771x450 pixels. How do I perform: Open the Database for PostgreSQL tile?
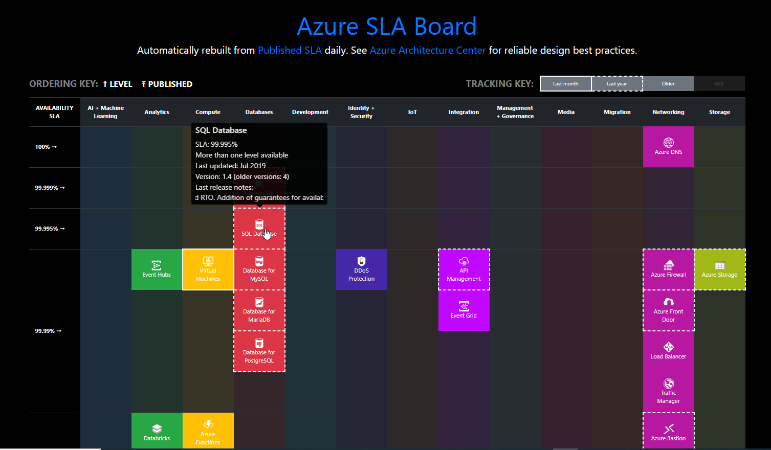coord(259,351)
